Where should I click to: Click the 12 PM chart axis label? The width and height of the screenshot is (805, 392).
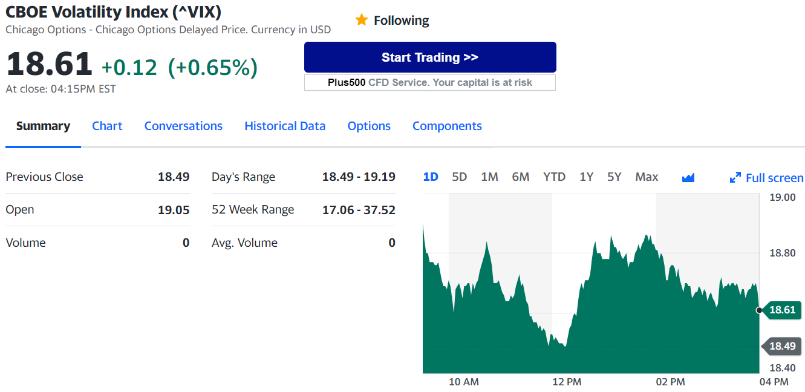pyautogui.click(x=567, y=382)
